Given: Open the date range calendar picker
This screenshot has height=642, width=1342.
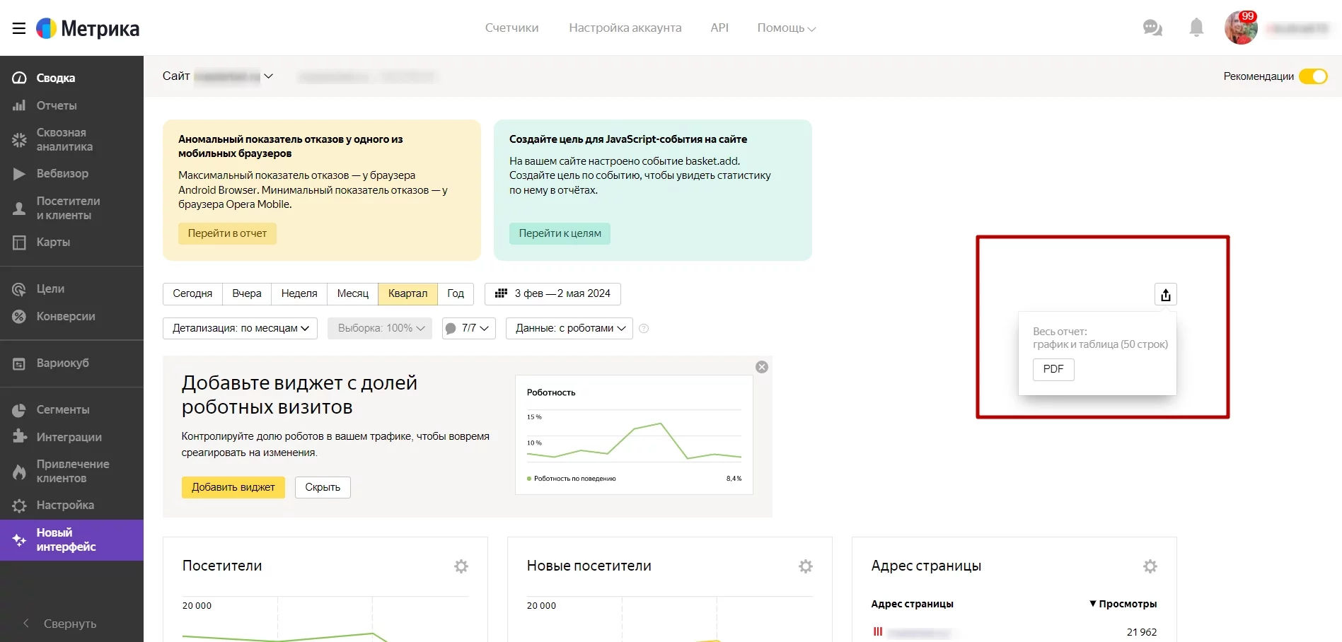Looking at the screenshot, I should 553,293.
